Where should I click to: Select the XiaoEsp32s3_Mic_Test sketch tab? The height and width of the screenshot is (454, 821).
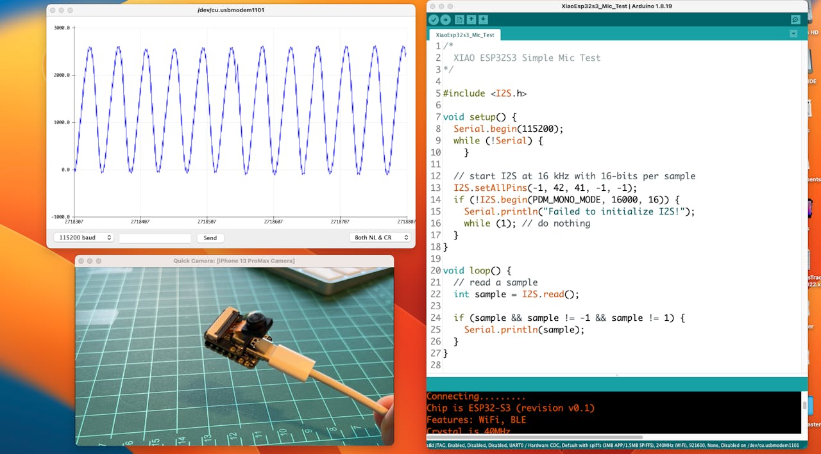click(464, 35)
